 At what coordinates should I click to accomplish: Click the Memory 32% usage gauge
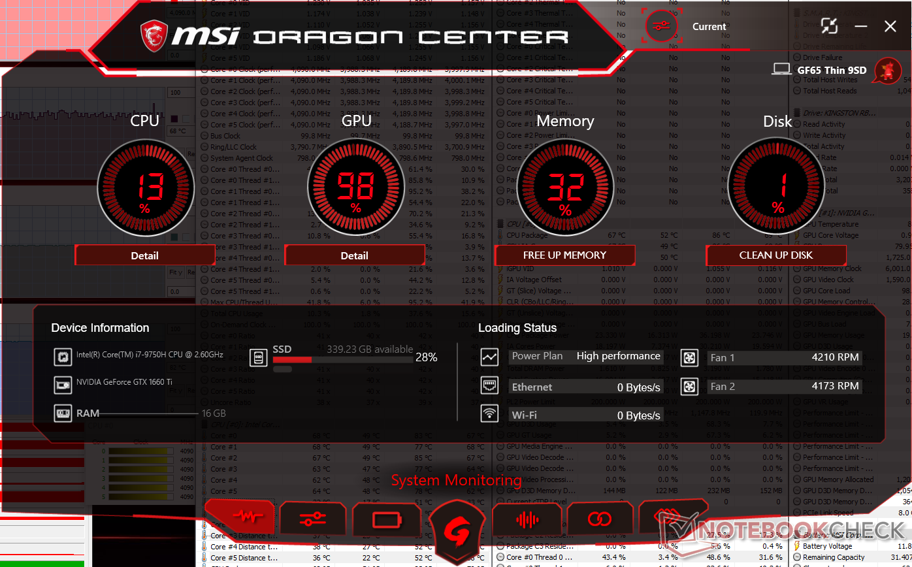pos(566,186)
